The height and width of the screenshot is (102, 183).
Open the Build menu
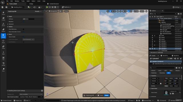pyautogui.click(x=28, y=1)
